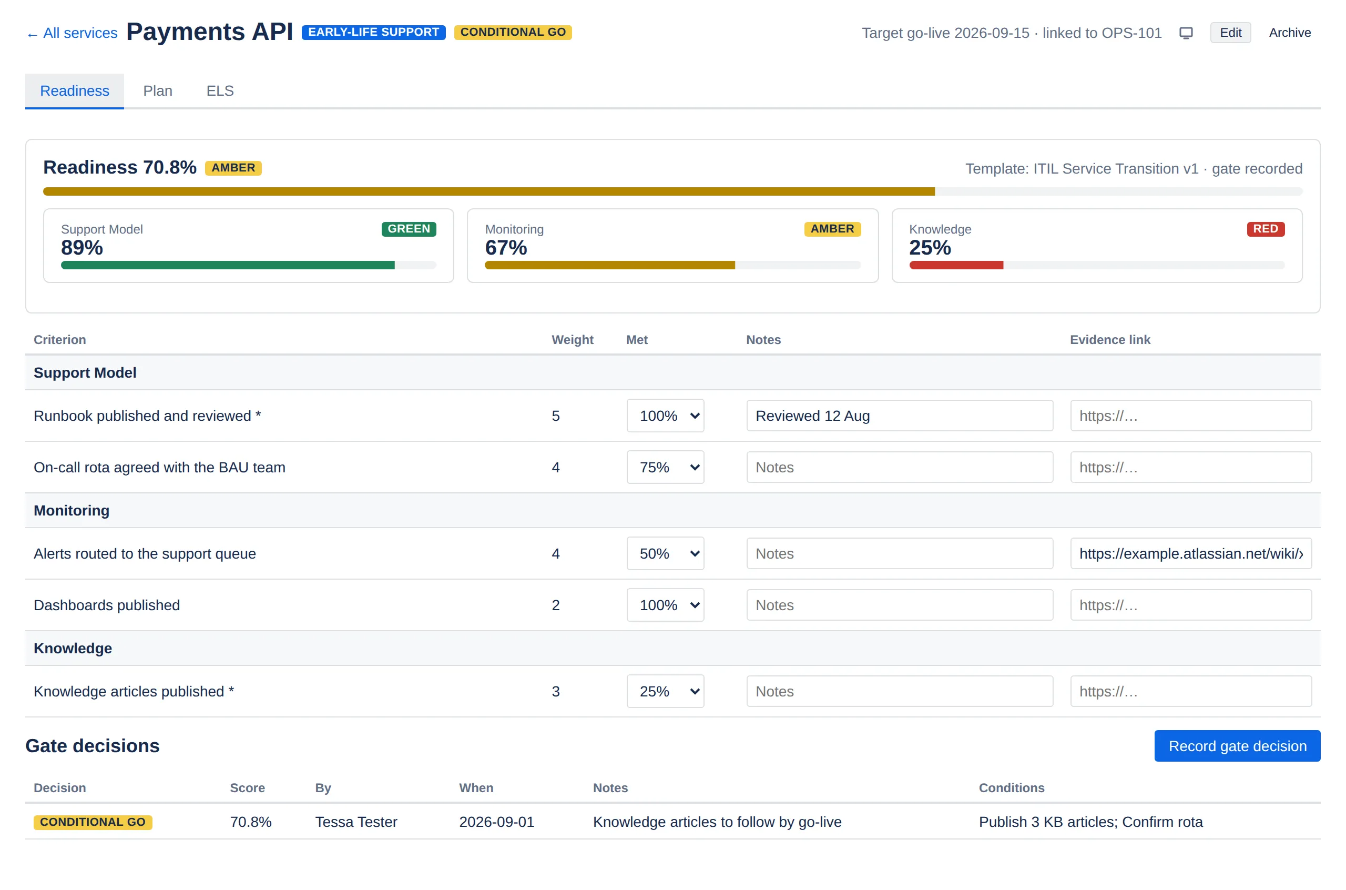This screenshot has height=890, width=1346.
Task: Click the Evidence link column header
Action: (x=1110, y=340)
